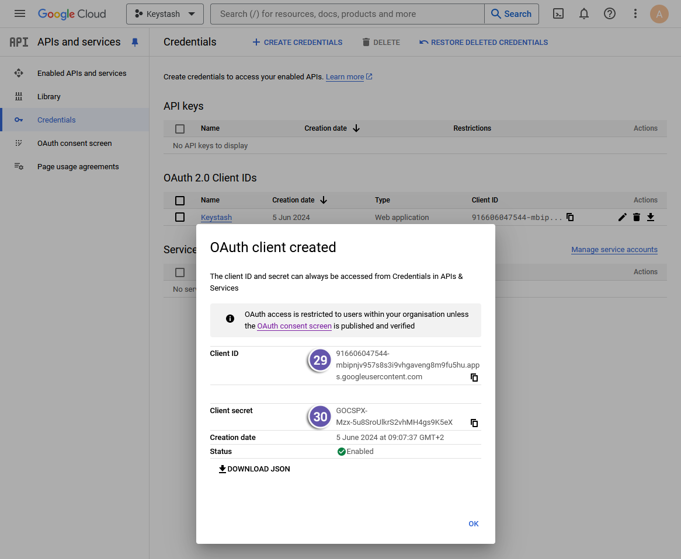Open Manage service accounts link

click(614, 250)
